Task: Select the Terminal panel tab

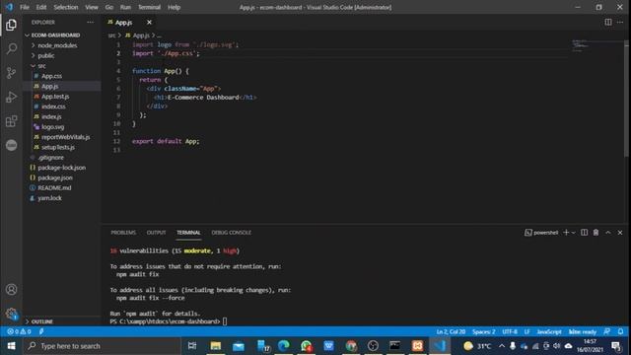Action: [188, 233]
